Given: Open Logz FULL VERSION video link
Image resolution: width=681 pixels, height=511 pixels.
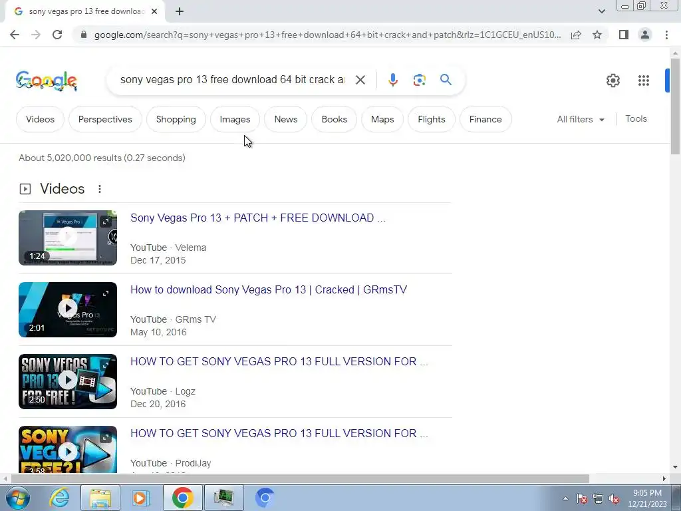Looking at the screenshot, I should pyautogui.click(x=279, y=361).
